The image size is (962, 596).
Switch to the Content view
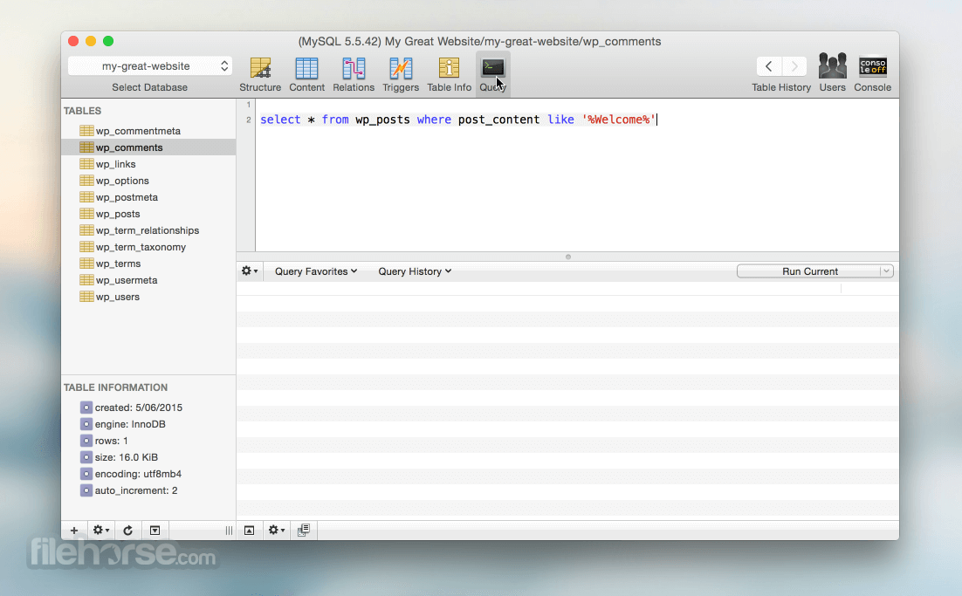[x=306, y=74]
